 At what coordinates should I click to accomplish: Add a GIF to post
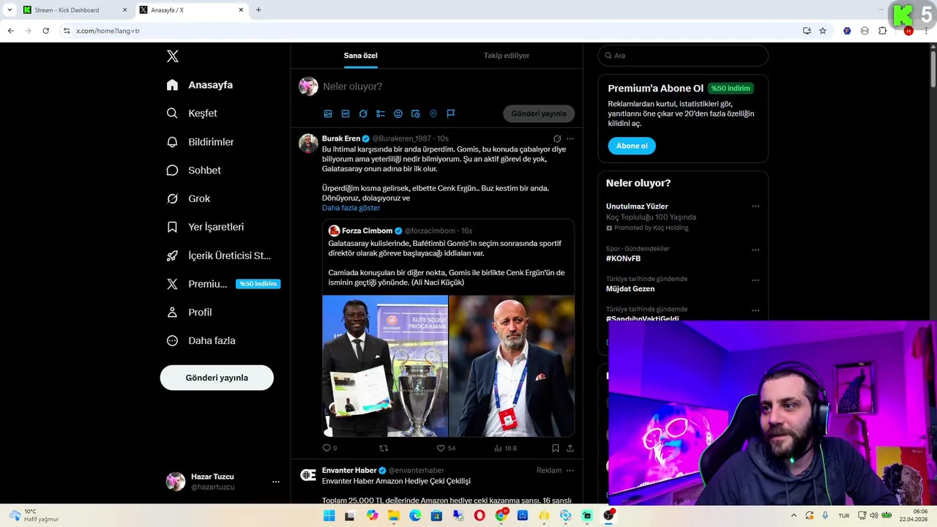pyautogui.click(x=346, y=113)
